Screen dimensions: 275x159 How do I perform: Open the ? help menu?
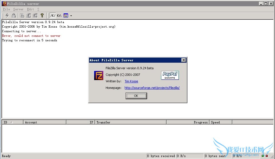38,9
